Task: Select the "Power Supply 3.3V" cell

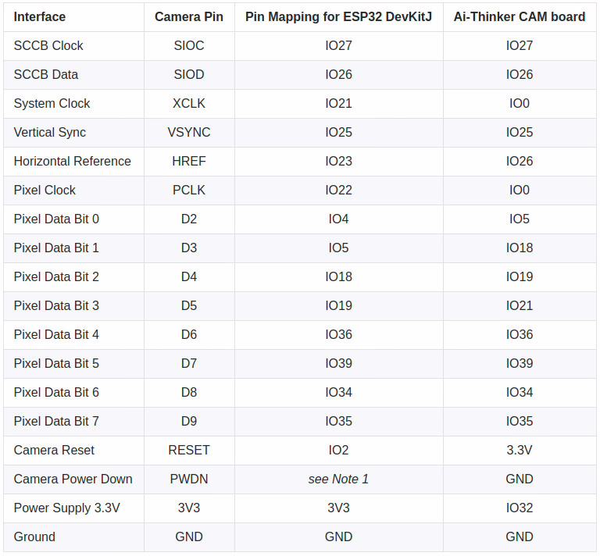Action: click(x=67, y=508)
